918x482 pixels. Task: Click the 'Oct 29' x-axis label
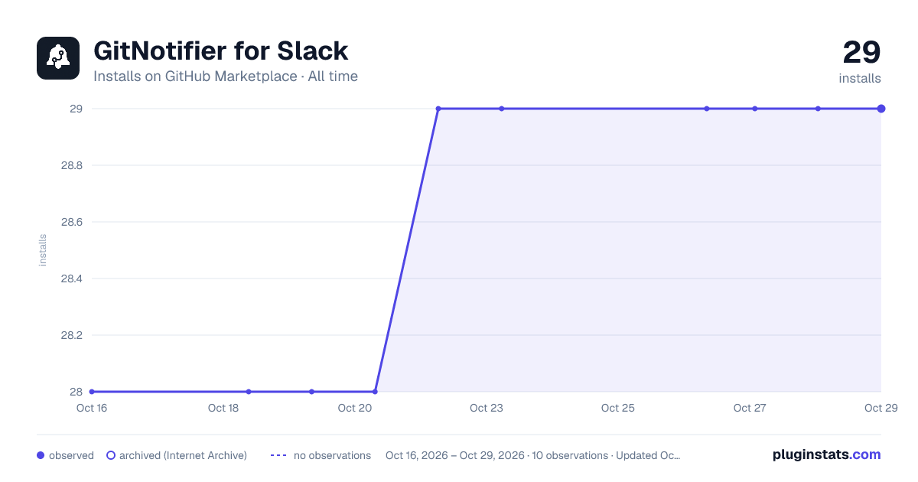tap(881, 408)
